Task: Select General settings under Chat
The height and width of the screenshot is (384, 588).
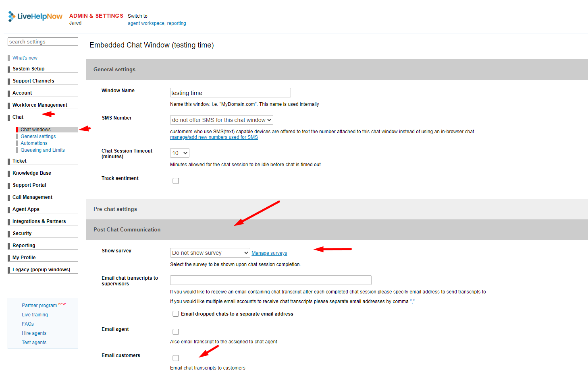Action: pyautogui.click(x=38, y=136)
